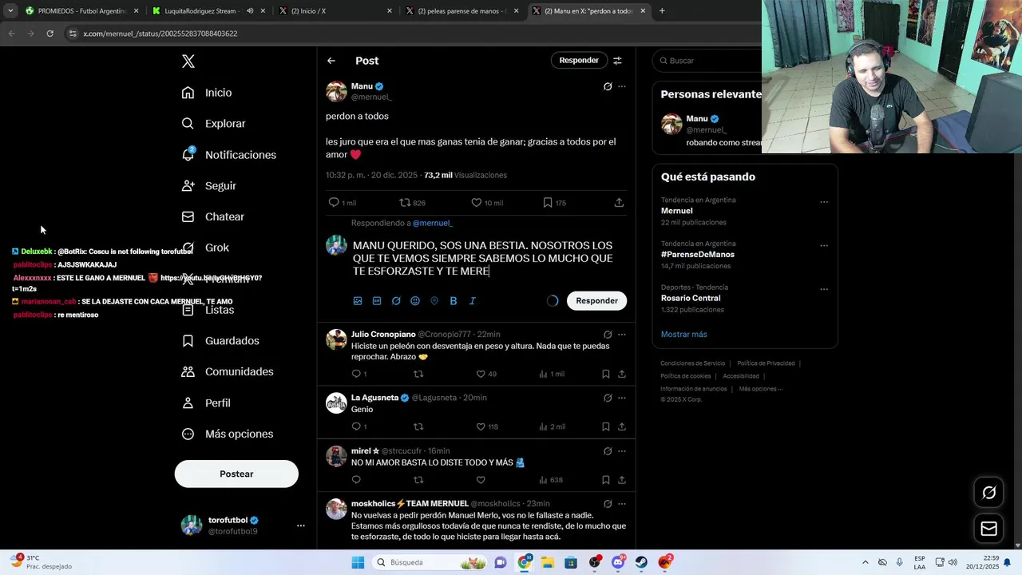Open torofutbol account menu dots
This screenshot has height=575, width=1022.
(301, 525)
